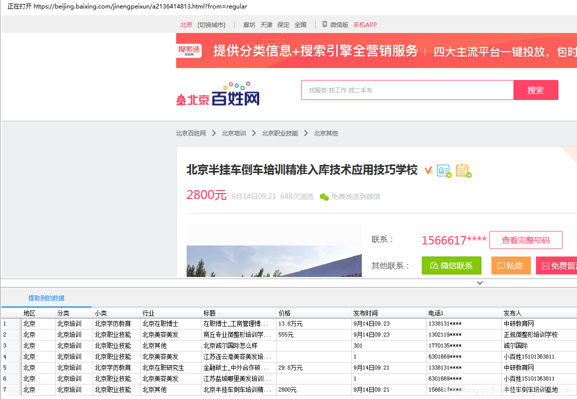
Task: Click the orange verified certificate icon
Action: pyautogui.click(x=463, y=170)
